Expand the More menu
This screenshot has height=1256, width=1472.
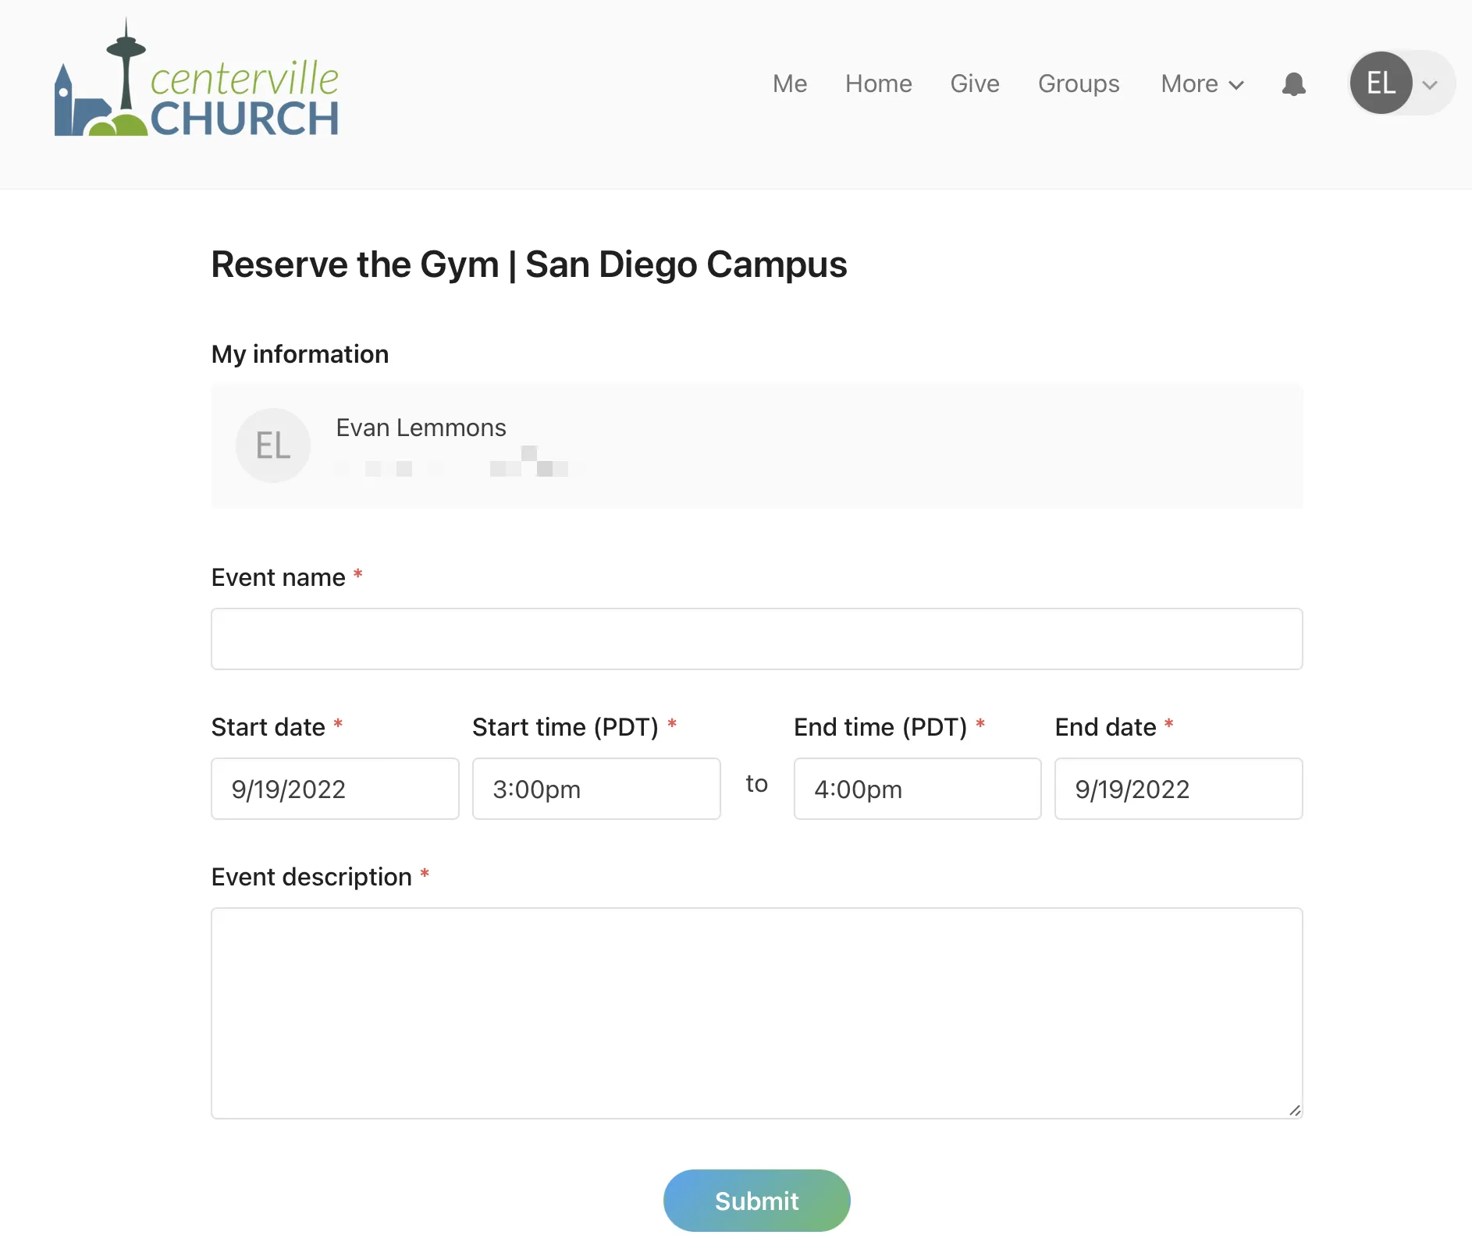coord(1201,84)
